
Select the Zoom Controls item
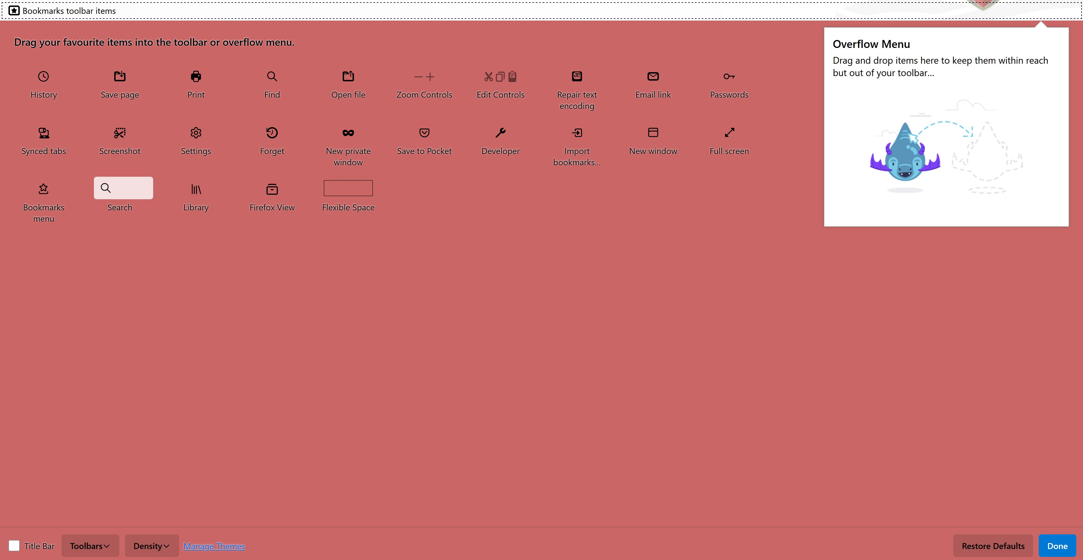[x=424, y=76]
